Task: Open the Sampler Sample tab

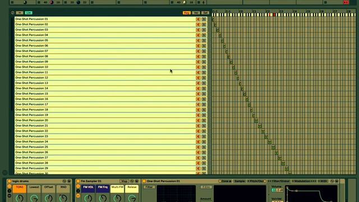Action: tap(240, 181)
